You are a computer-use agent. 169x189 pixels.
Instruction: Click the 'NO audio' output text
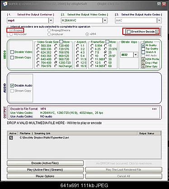pyautogui.click(x=46, y=116)
